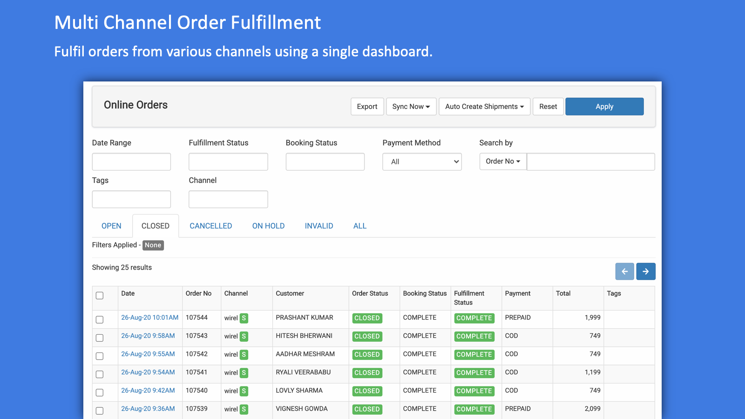
Task: Switch to the ON HOLD tab
Action: 268,225
